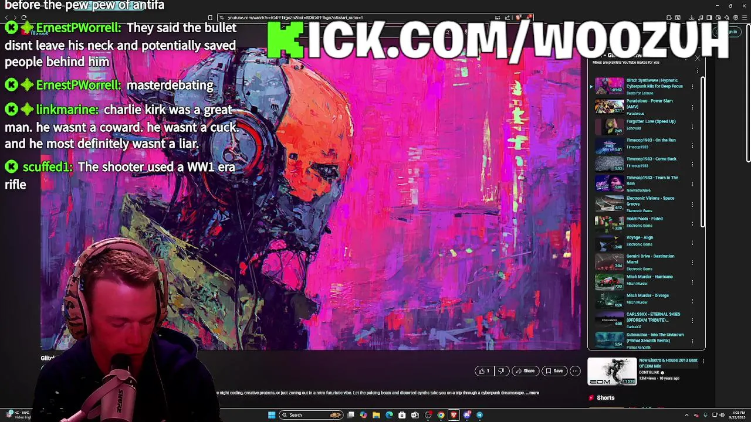Play Subnautica - Into The Unknown remix
The width and height of the screenshot is (751, 422).
(x=609, y=340)
